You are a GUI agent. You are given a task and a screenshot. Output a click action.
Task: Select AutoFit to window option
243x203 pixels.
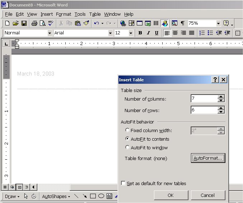pos(127,148)
